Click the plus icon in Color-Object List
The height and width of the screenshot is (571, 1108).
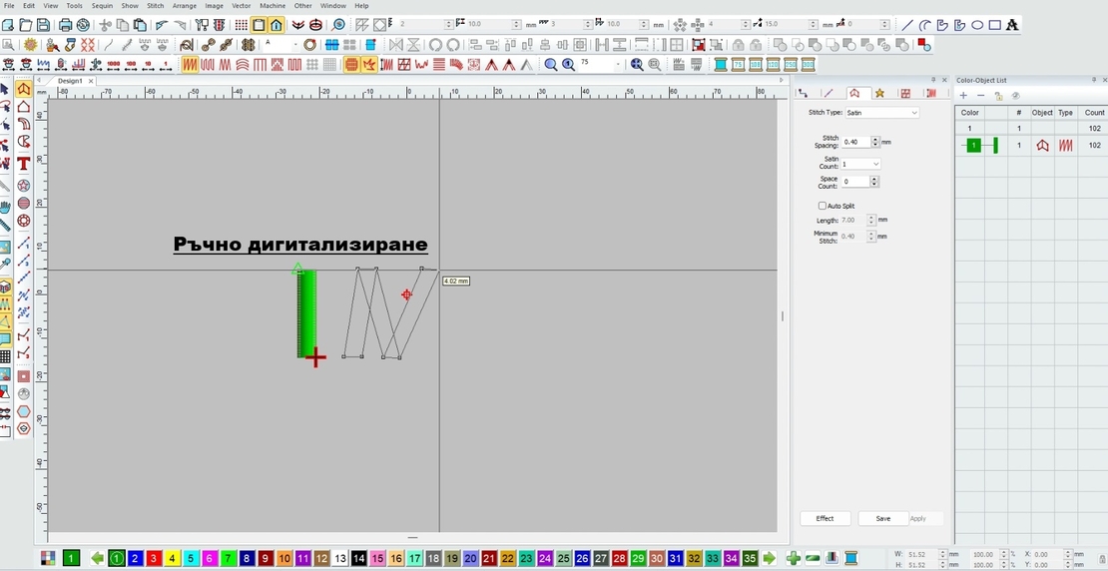(963, 95)
